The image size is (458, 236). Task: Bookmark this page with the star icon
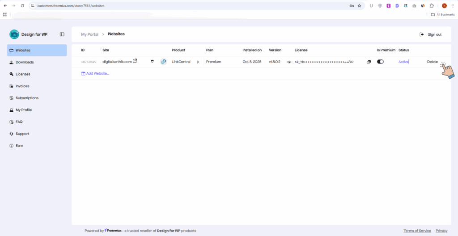pyautogui.click(x=360, y=5)
